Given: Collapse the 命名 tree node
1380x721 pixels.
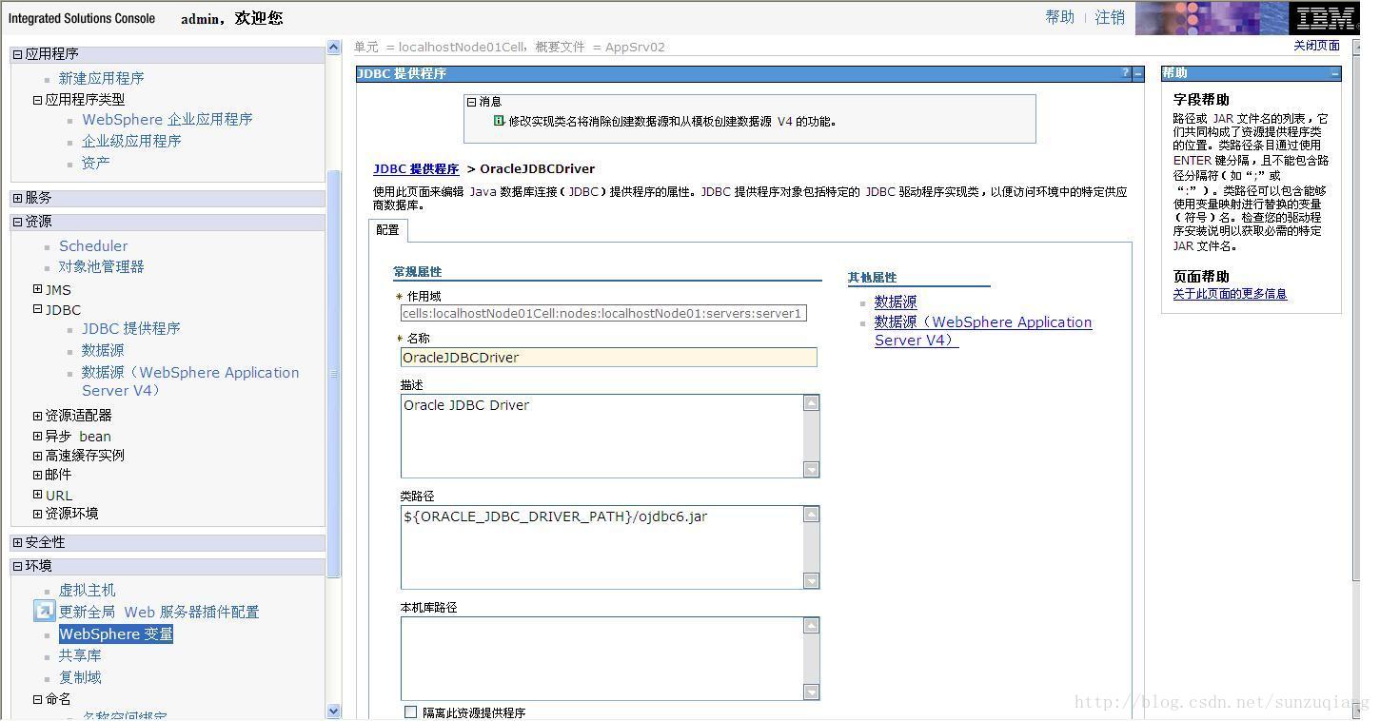Looking at the screenshot, I should (37, 699).
